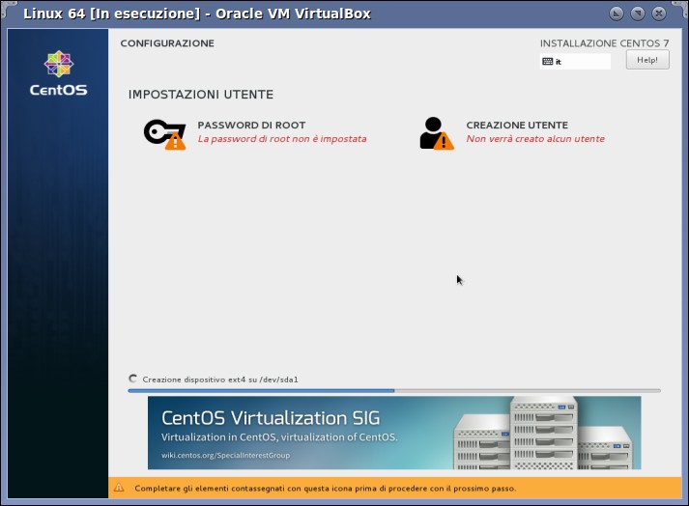Click the warning triangle in orange bar
Image resolution: width=689 pixels, height=506 pixels.
(119, 488)
